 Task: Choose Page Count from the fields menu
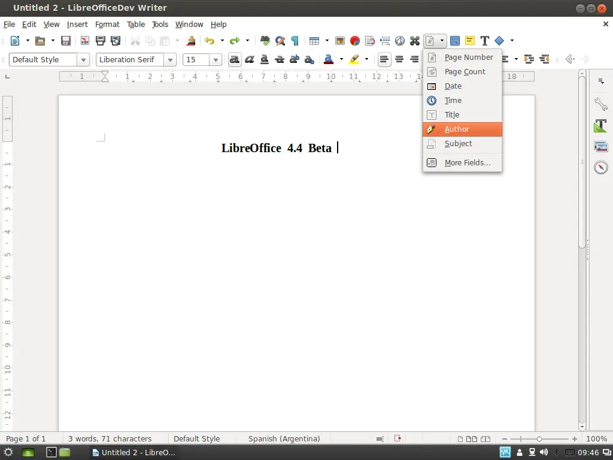[462, 72]
